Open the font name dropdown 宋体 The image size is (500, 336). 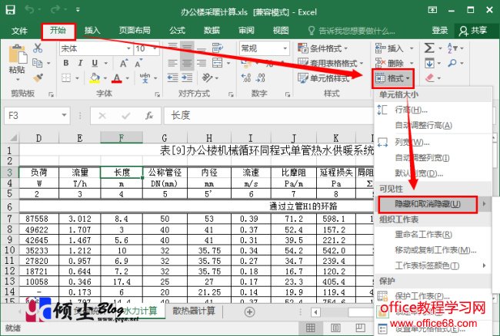(x=128, y=48)
